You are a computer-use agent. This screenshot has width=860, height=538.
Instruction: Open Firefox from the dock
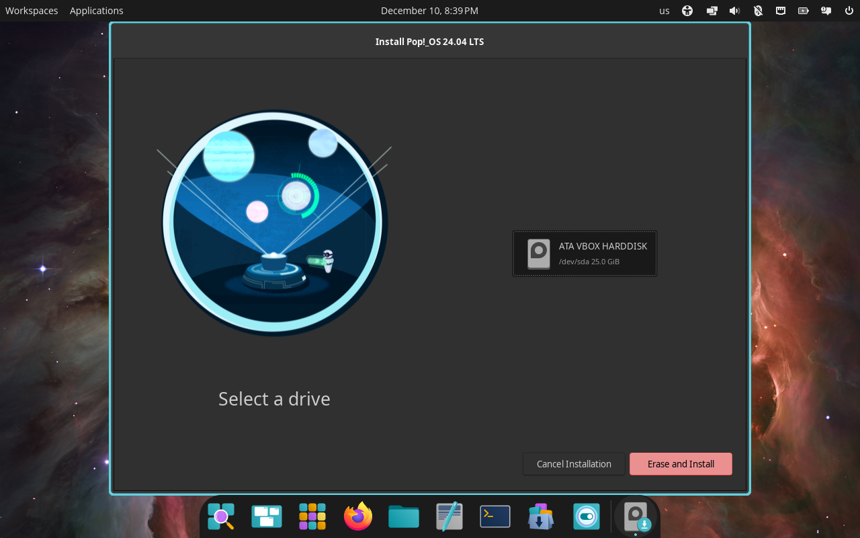coord(357,516)
